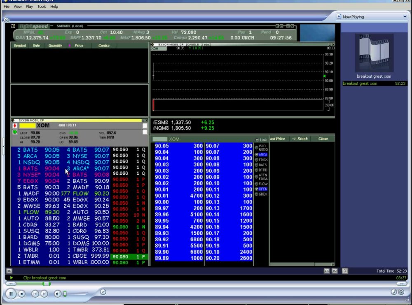Viewport: 412px width, 305px height.
Task: Select playlist item breakout great xom
Action: pyautogui.click(x=374, y=83)
